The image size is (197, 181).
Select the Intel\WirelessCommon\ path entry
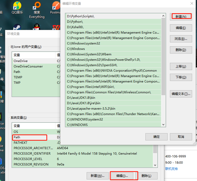tap(113, 92)
